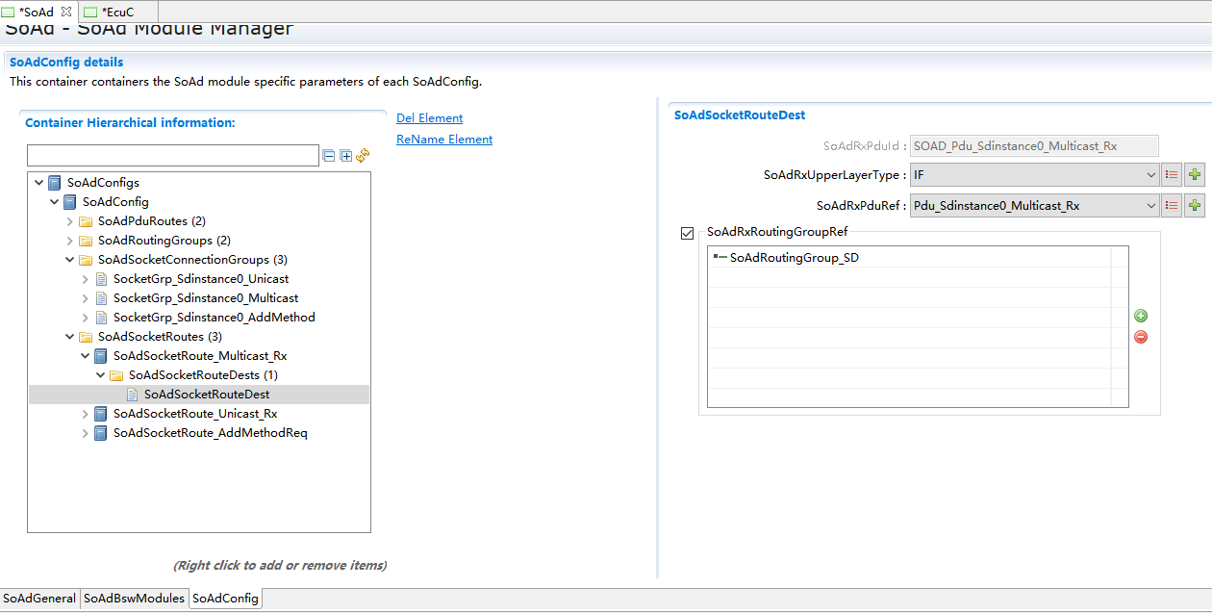This screenshot has width=1212, height=613.
Task: Click the collapse-all icon above the tree
Action: coord(329,156)
